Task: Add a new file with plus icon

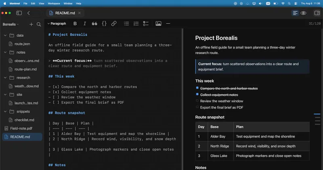Action: 31,24
